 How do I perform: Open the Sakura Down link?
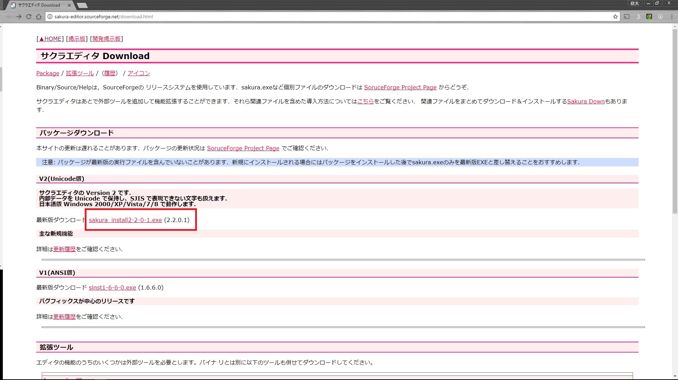[586, 101]
